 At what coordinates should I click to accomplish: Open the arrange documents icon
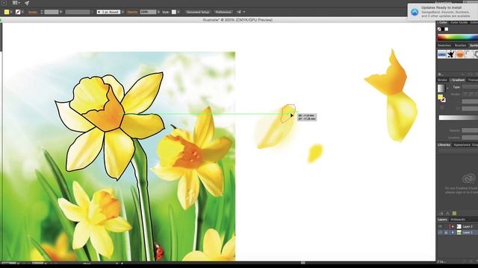[x=16, y=3]
